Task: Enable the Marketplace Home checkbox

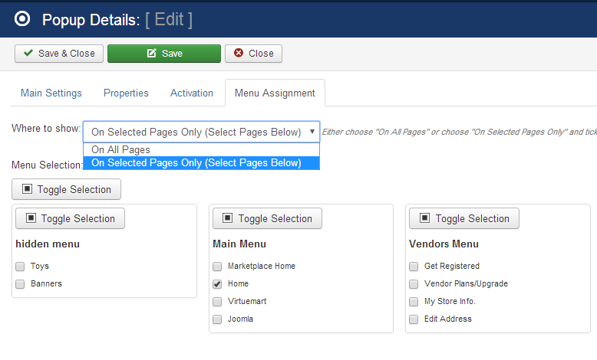Action: [x=217, y=267]
